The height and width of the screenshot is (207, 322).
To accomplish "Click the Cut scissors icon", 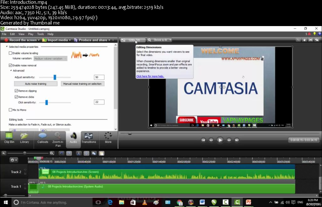I will coord(79,153).
